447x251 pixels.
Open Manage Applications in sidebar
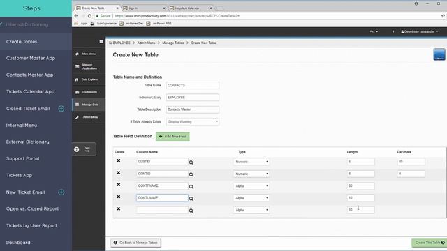(89, 67)
